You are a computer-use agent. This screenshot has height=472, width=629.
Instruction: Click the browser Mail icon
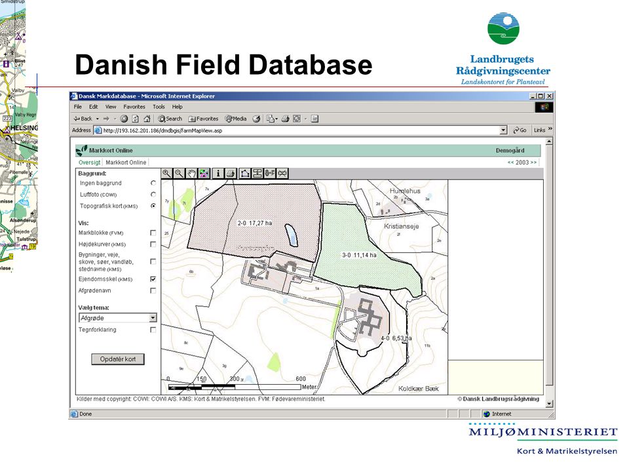pos(271,119)
